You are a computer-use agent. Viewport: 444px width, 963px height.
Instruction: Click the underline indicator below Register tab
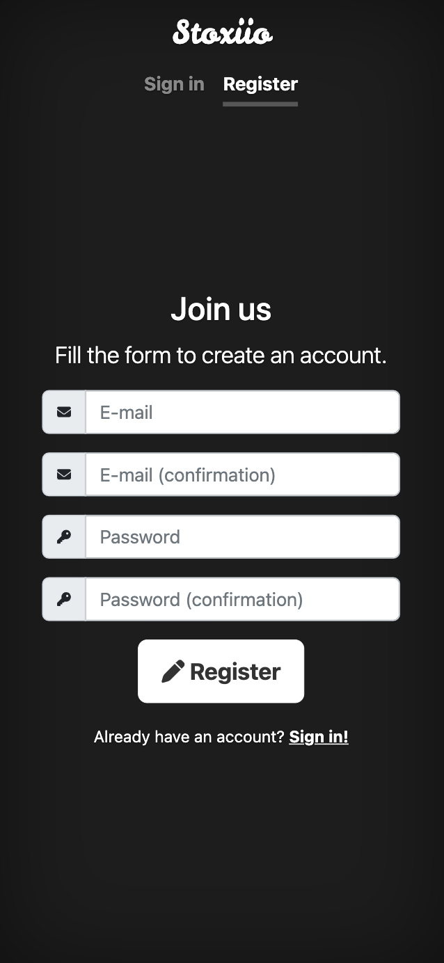(x=260, y=104)
